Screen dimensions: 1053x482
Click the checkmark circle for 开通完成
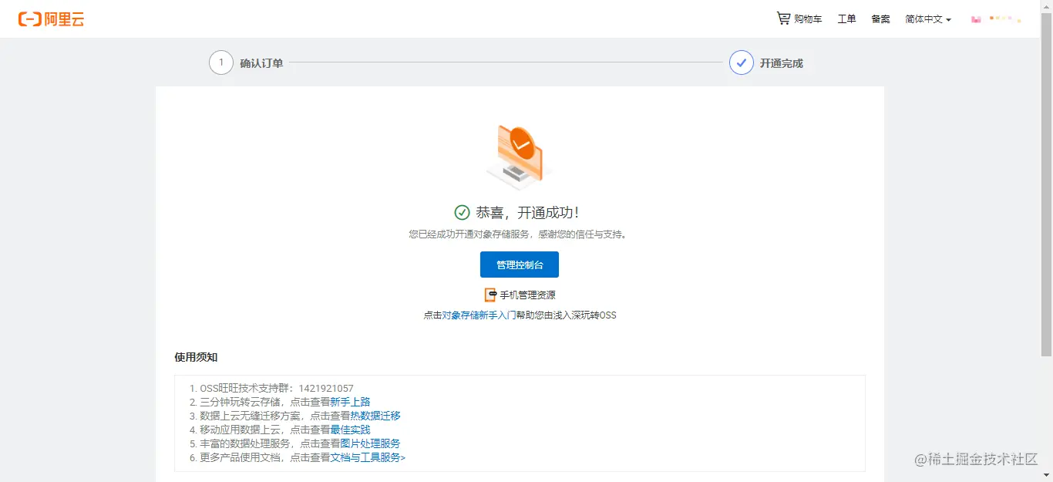(x=742, y=62)
